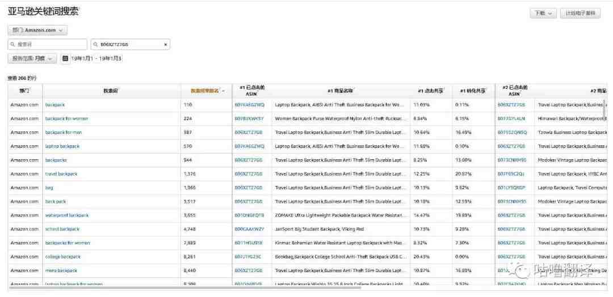The height and width of the screenshot is (297, 613).
Task: Select the Kinmac Bohemian Water Resistant product name
Action: [339, 243]
